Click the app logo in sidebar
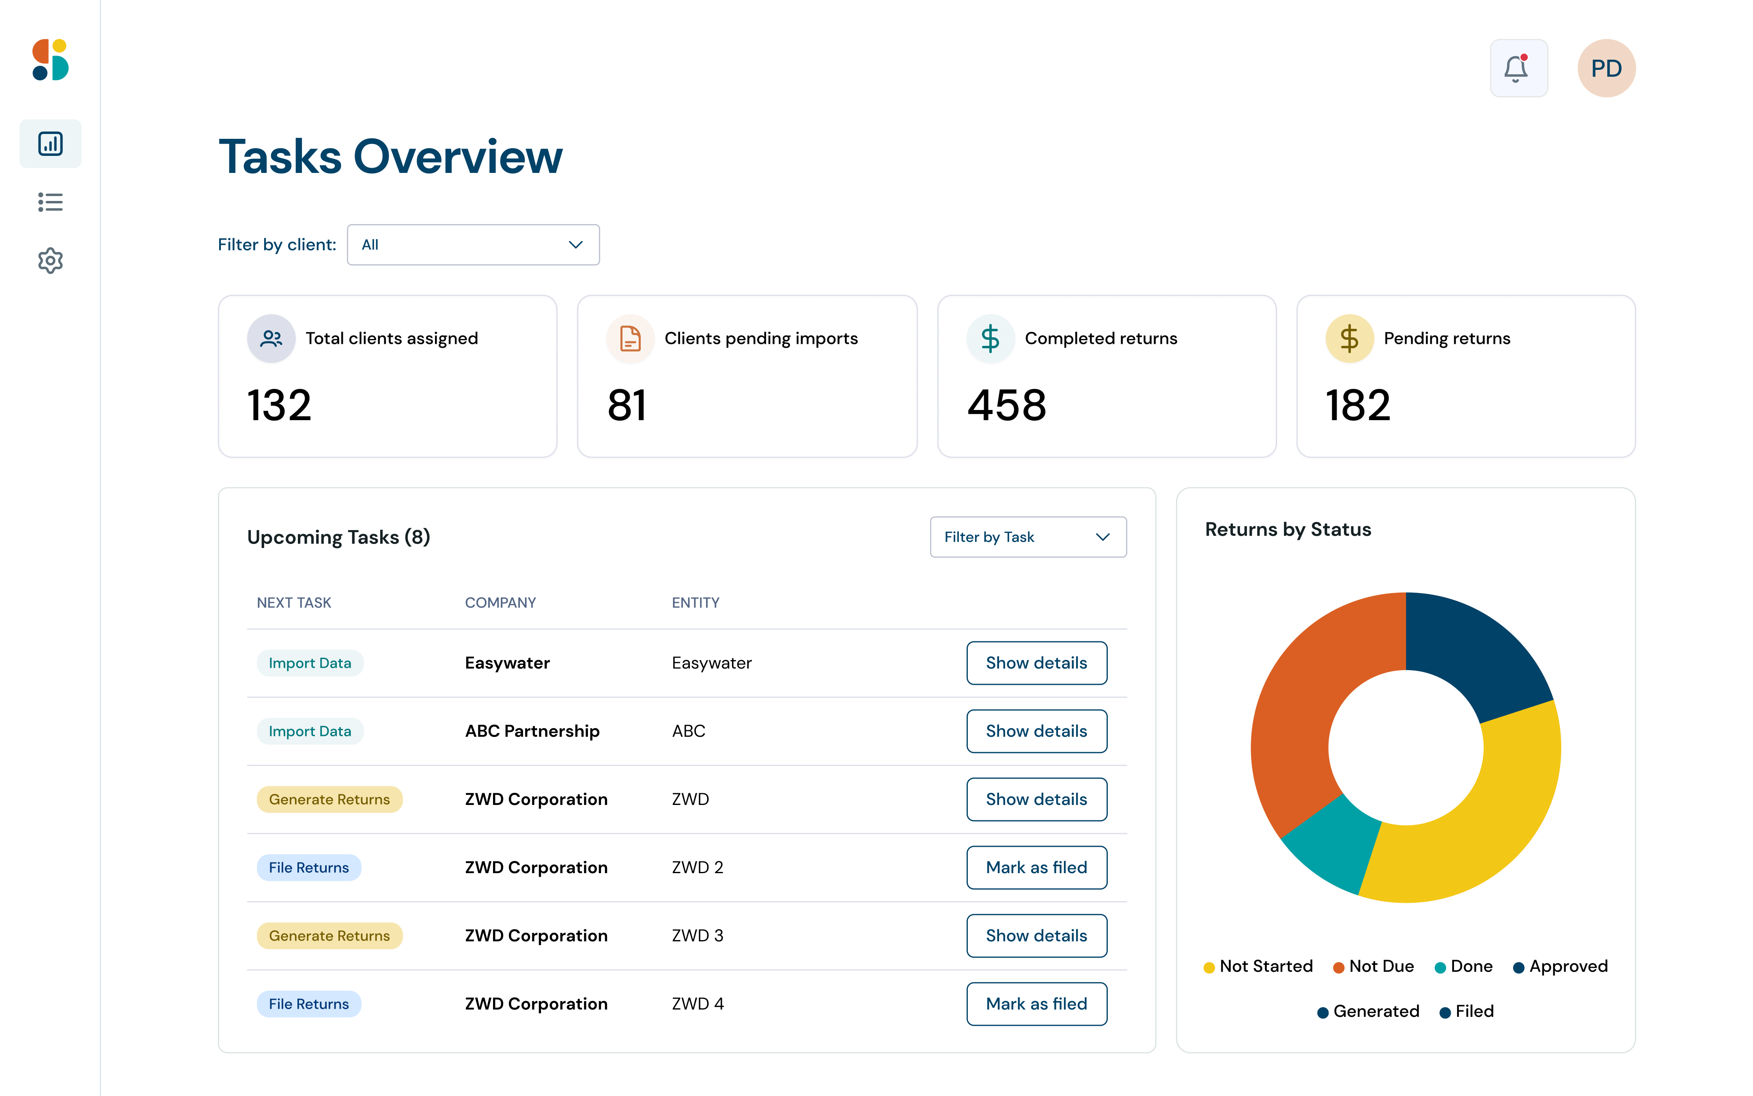The width and height of the screenshot is (1753, 1096). pyautogui.click(x=50, y=59)
